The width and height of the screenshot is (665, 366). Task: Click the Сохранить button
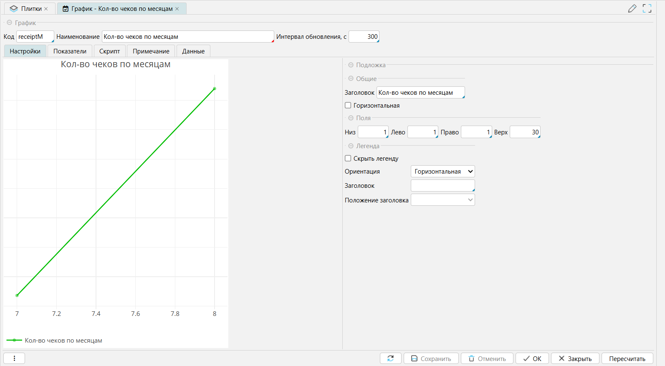click(431, 358)
